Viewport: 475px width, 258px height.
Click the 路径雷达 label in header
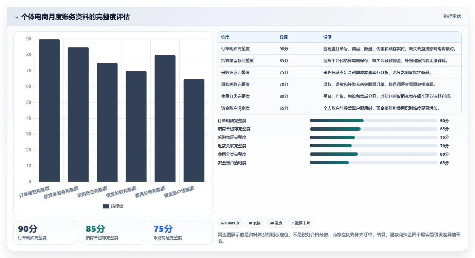coord(452,16)
